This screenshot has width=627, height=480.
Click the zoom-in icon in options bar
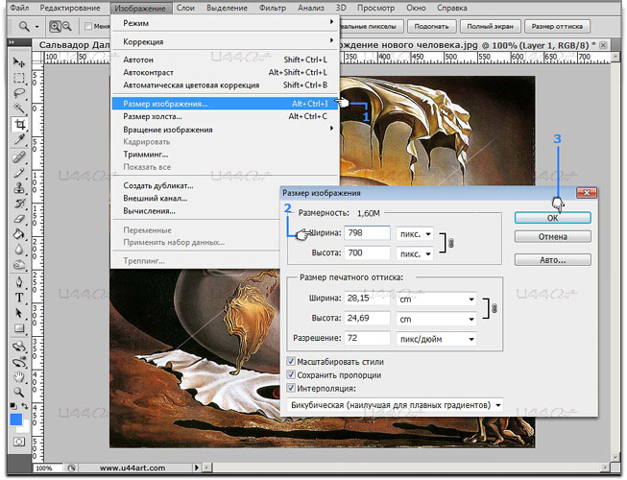tap(55, 27)
